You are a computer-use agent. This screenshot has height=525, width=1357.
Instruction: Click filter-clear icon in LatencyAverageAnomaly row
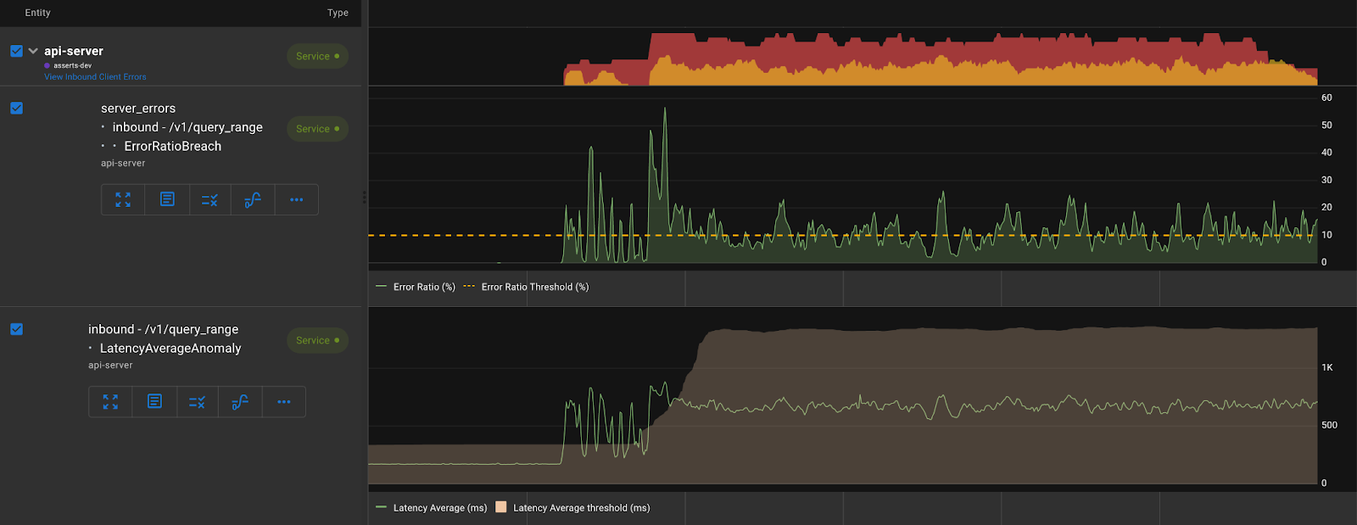coord(197,402)
